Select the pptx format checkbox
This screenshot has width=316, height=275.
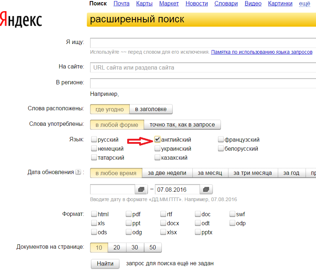198,232
